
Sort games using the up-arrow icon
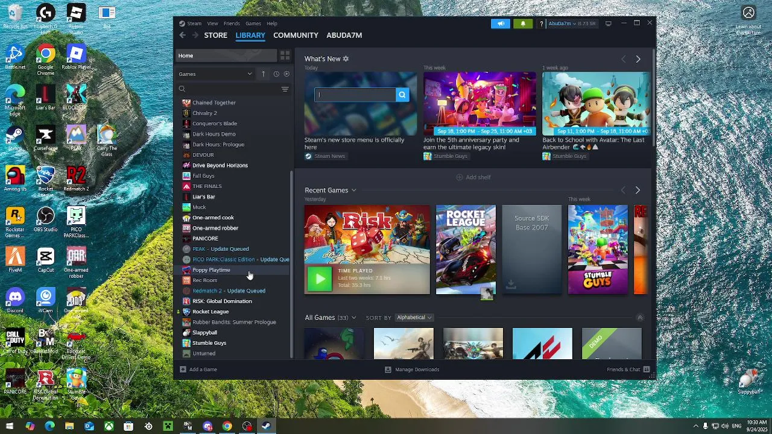click(x=263, y=74)
